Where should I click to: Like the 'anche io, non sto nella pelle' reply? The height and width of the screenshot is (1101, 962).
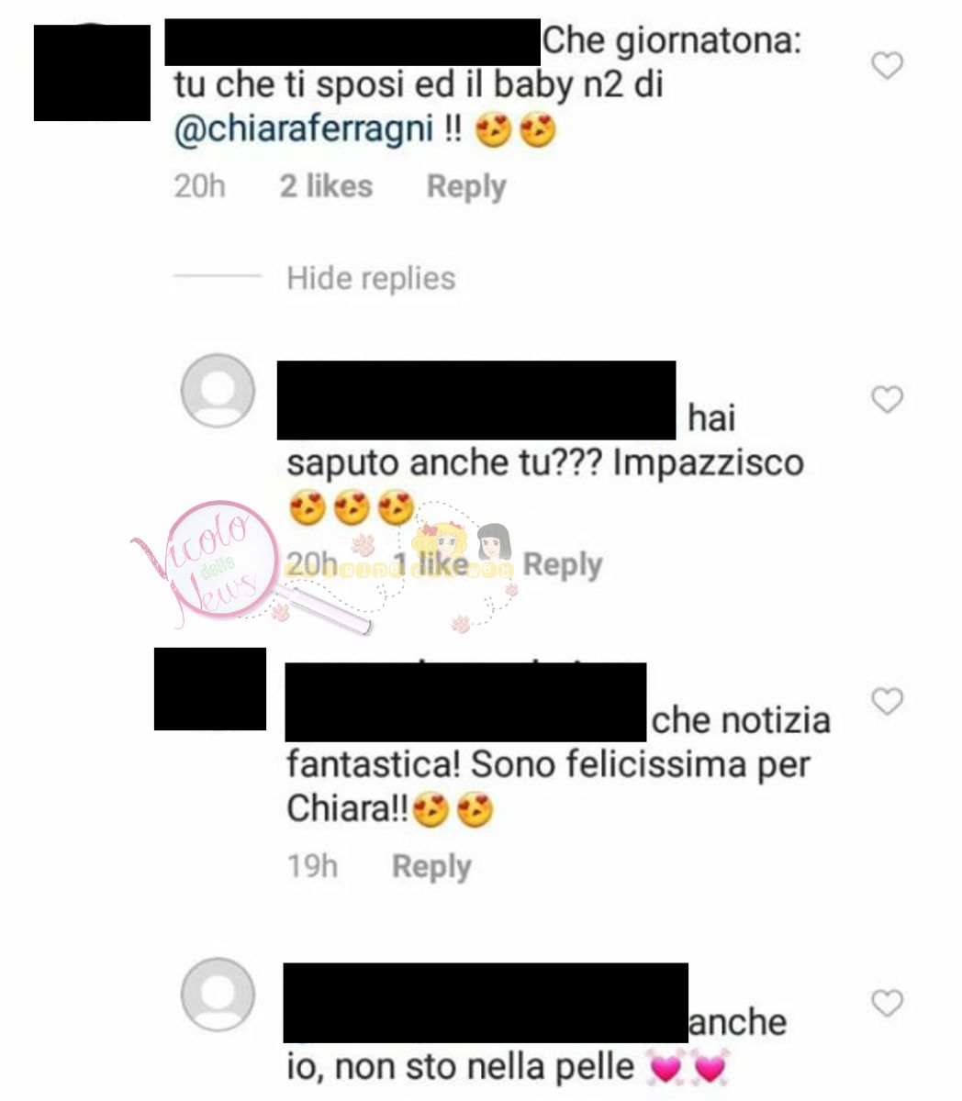tap(887, 1004)
